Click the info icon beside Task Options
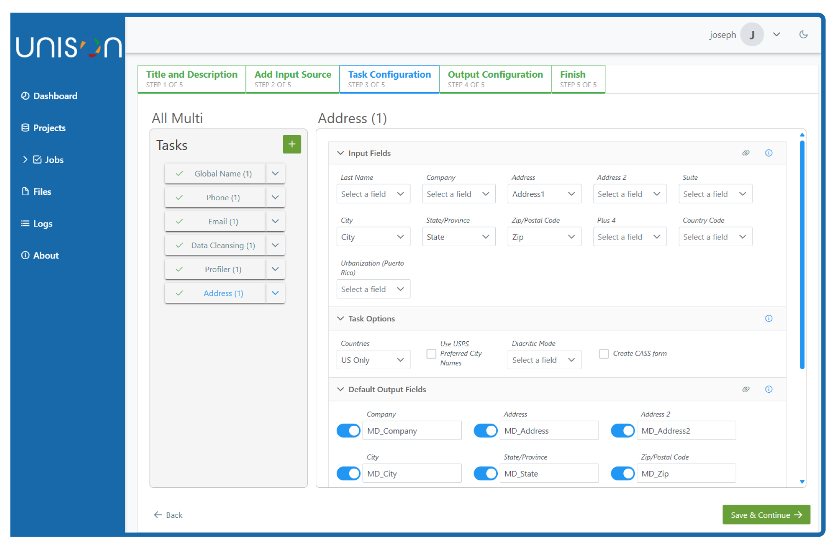 [769, 318]
